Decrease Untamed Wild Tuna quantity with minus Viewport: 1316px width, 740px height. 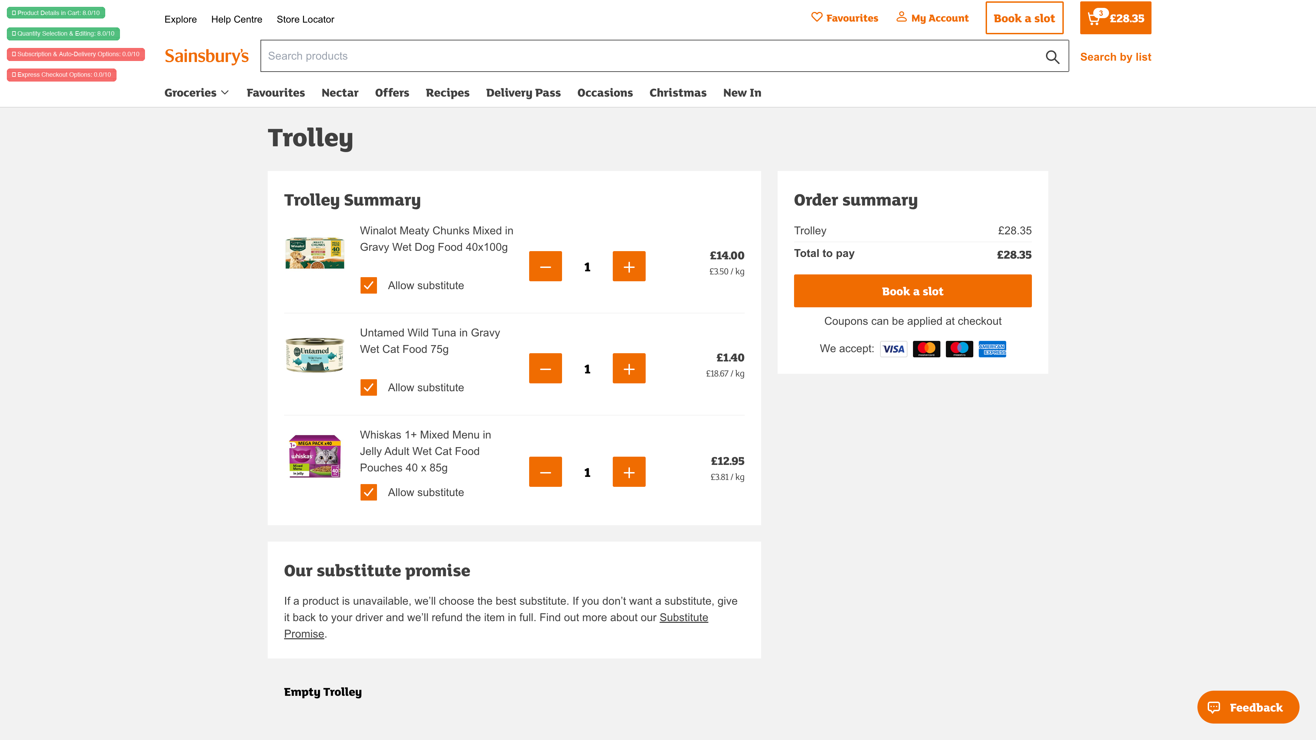545,369
